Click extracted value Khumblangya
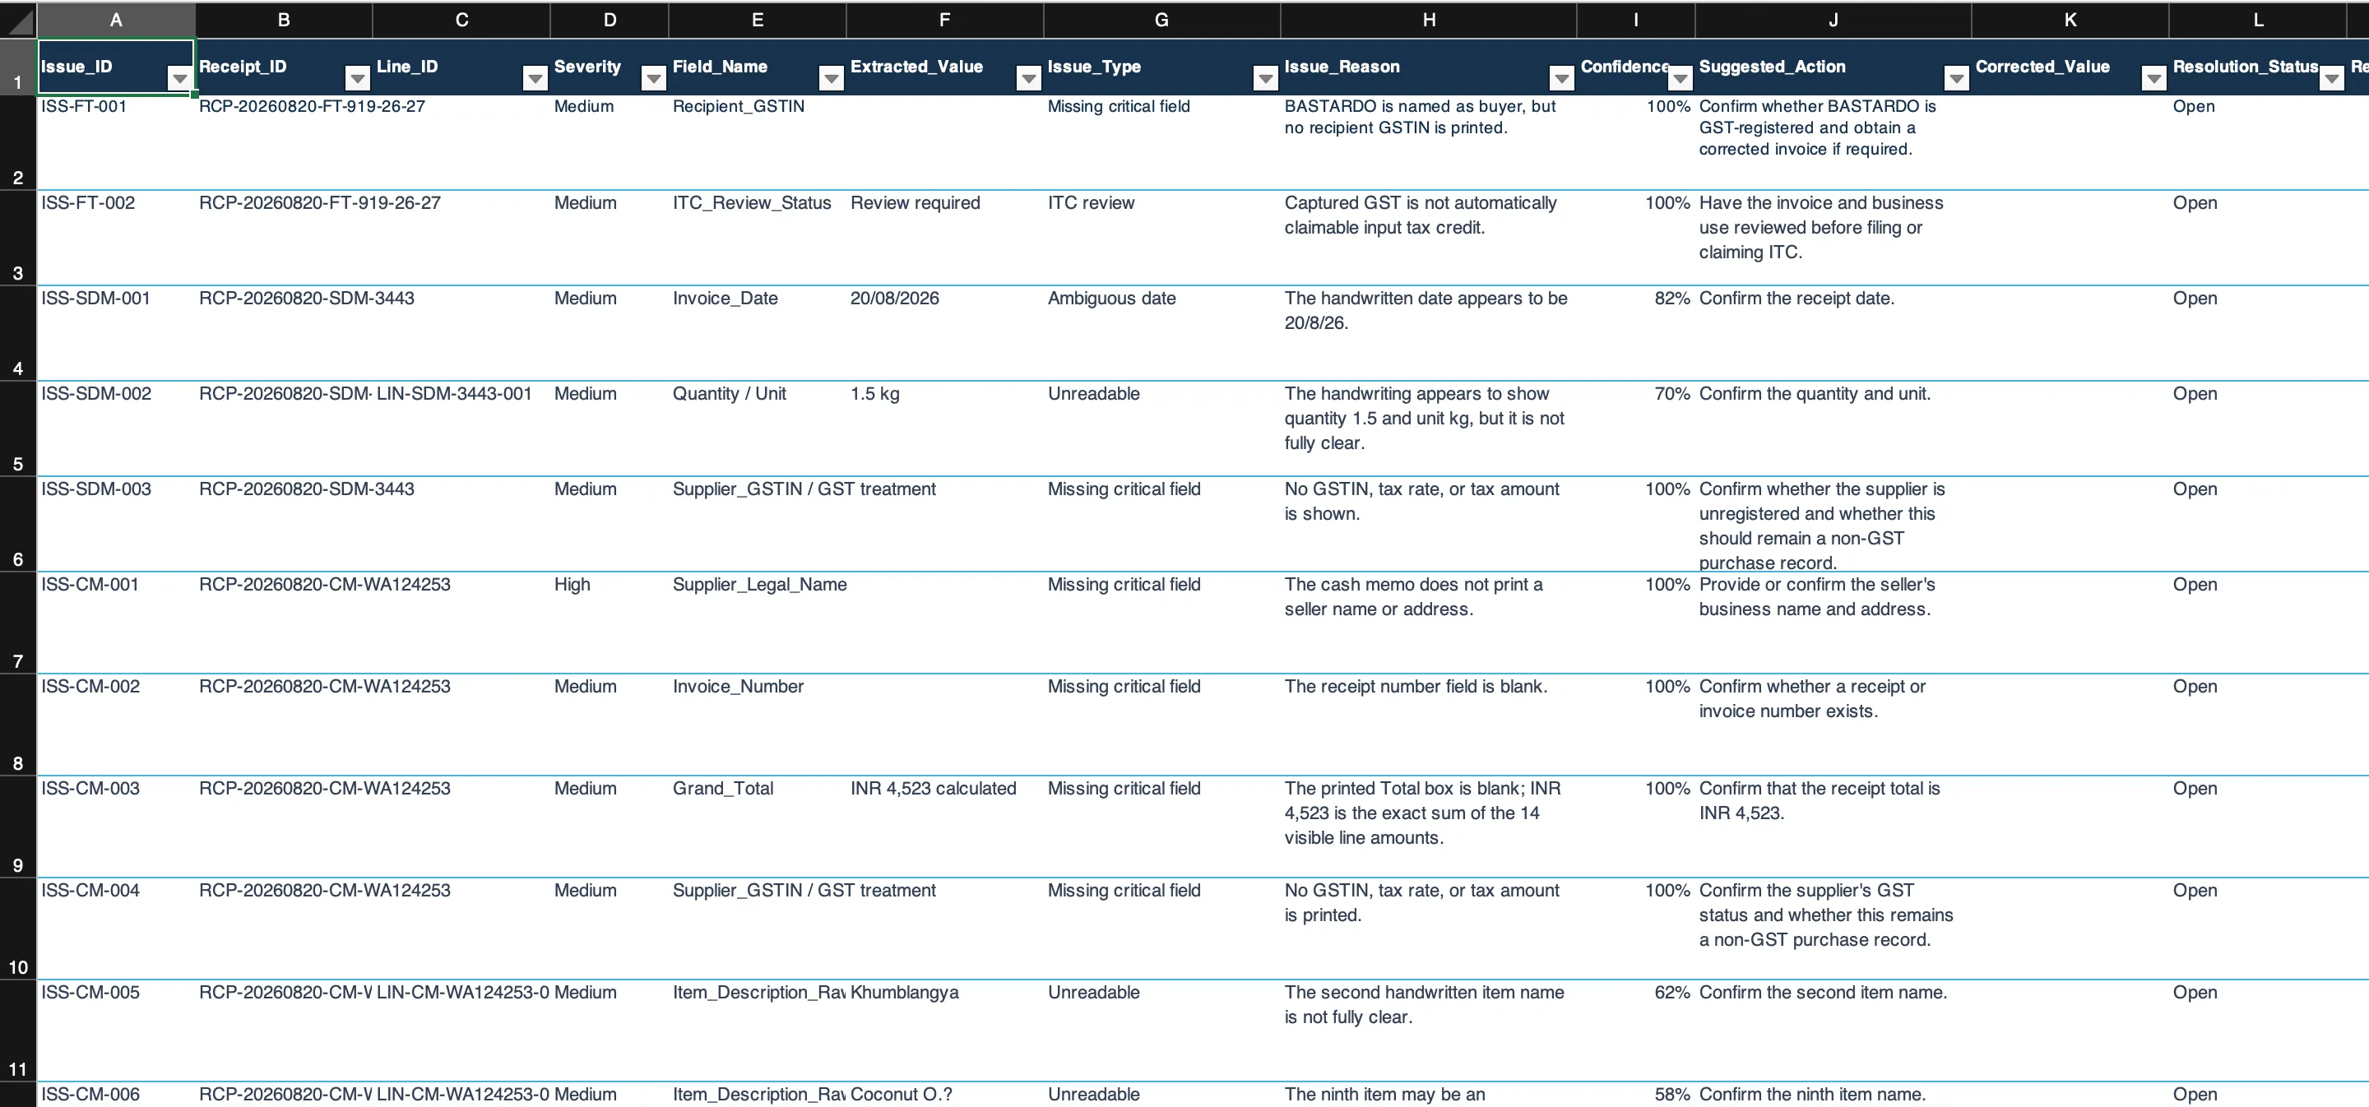Image resolution: width=2369 pixels, height=1107 pixels. pos(945,1031)
